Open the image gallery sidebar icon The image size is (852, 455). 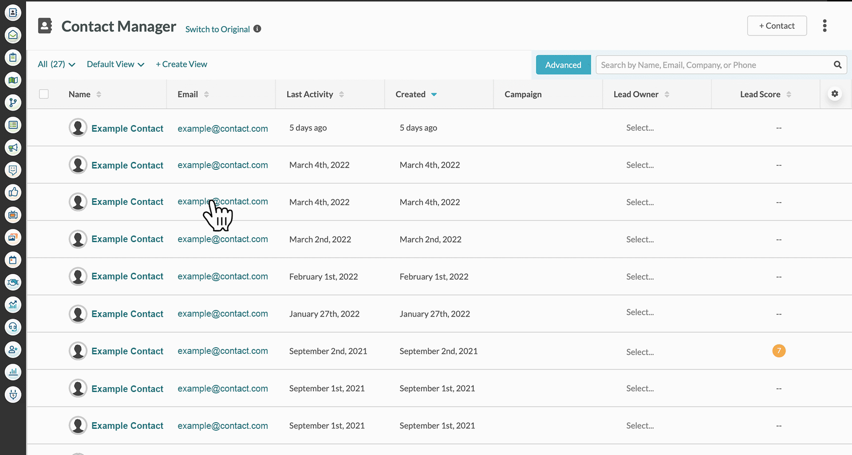[13, 237]
